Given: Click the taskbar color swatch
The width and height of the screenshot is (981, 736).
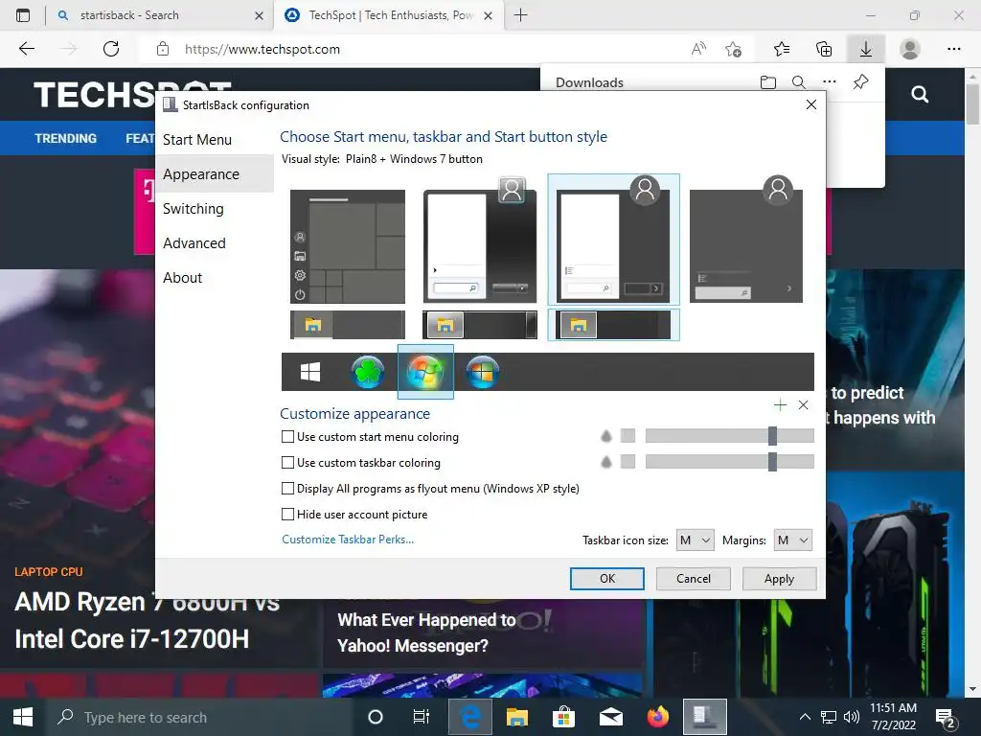Looking at the screenshot, I should coord(627,462).
